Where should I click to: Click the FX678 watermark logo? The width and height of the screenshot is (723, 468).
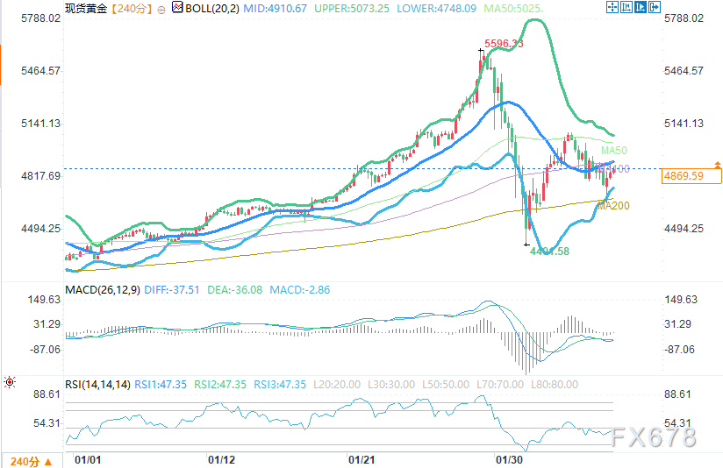point(655,436)
